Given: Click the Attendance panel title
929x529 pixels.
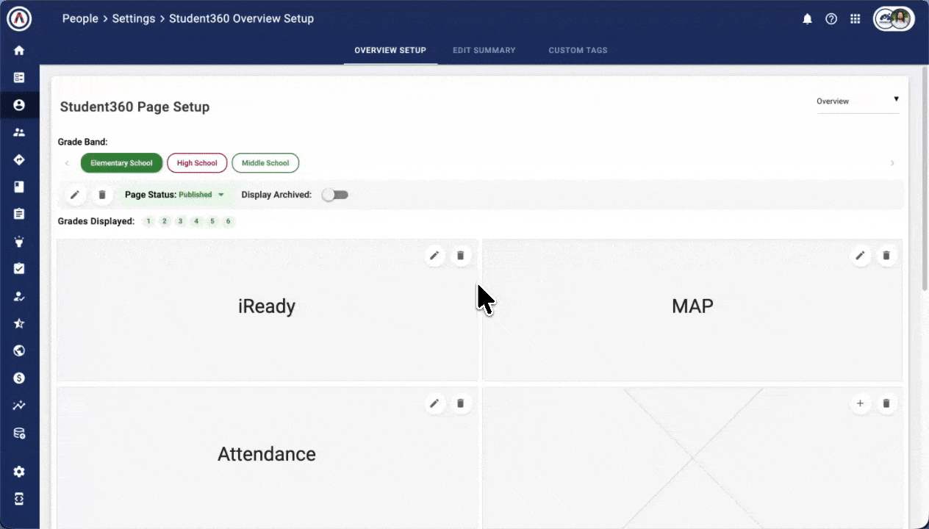Looking at the screenshot, I should (267, 454).
